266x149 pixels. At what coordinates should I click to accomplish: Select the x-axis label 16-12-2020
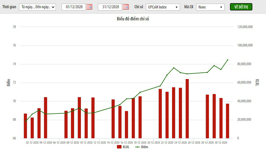point(127,142)
